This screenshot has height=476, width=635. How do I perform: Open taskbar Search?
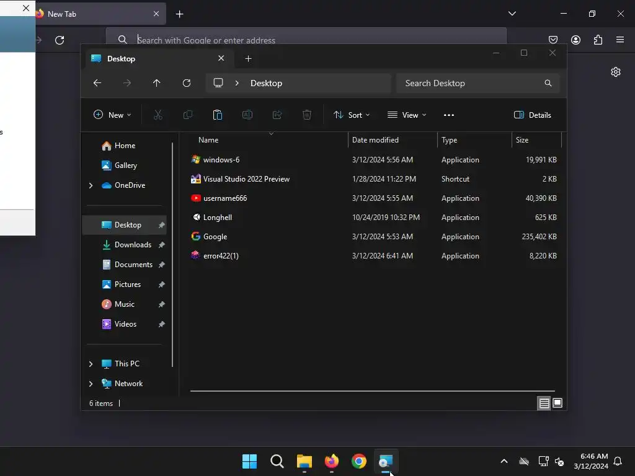tap(277, 461)
